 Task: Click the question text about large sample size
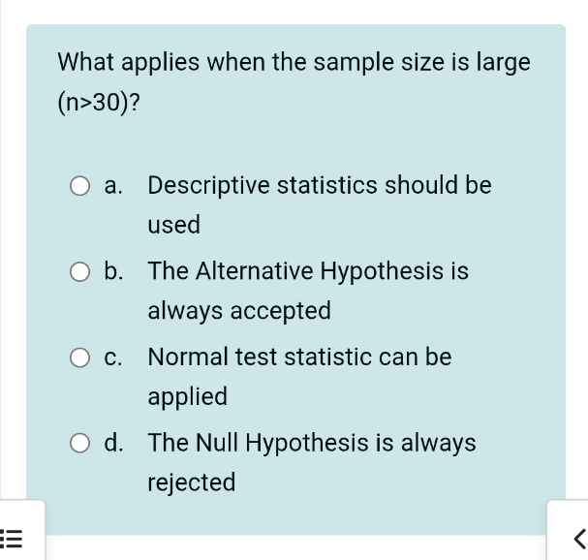294,81
